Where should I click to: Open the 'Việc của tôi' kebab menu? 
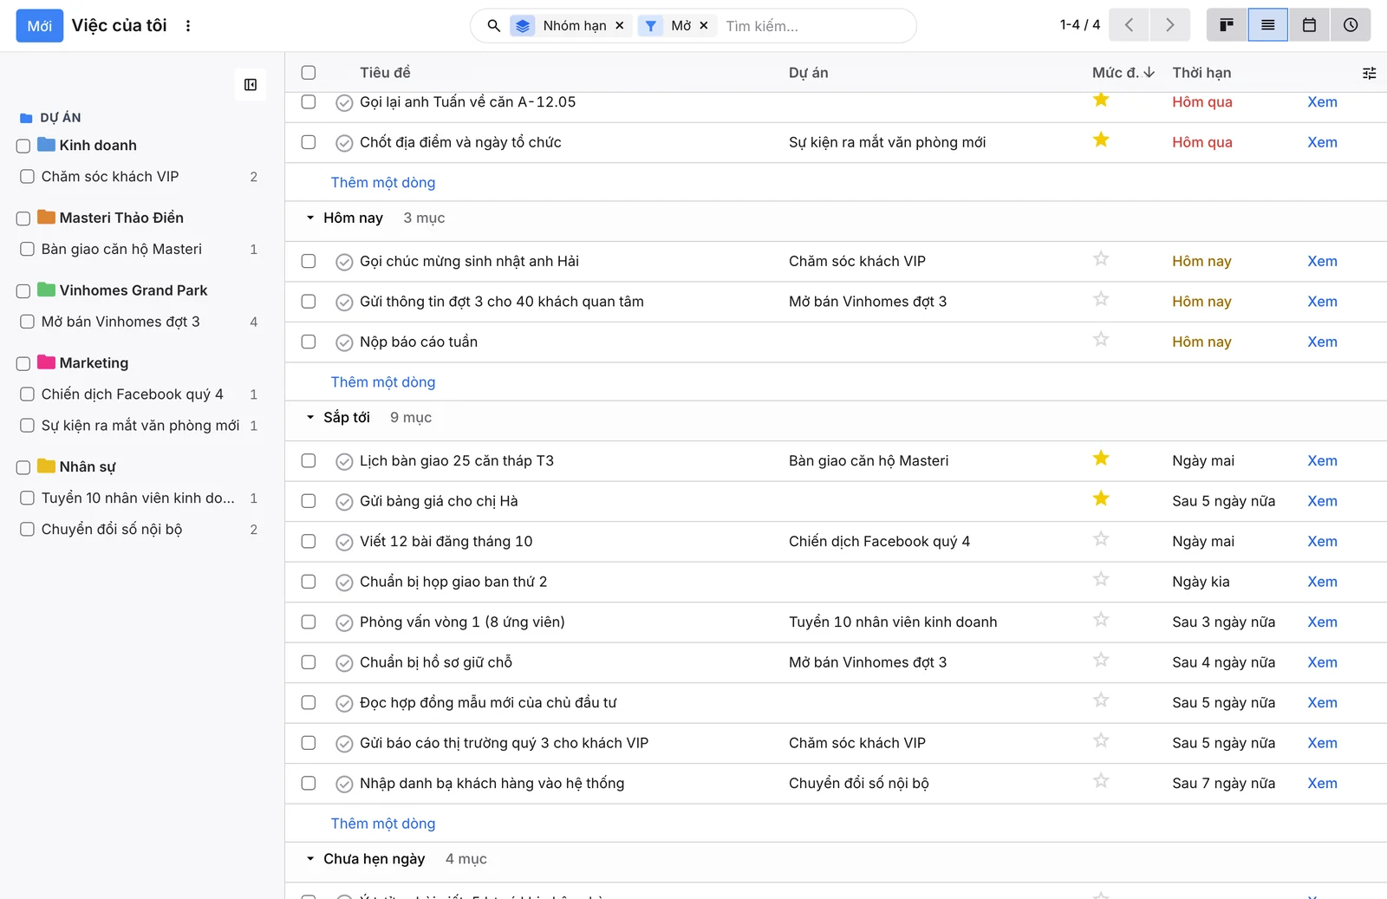(x=188, y=26)
